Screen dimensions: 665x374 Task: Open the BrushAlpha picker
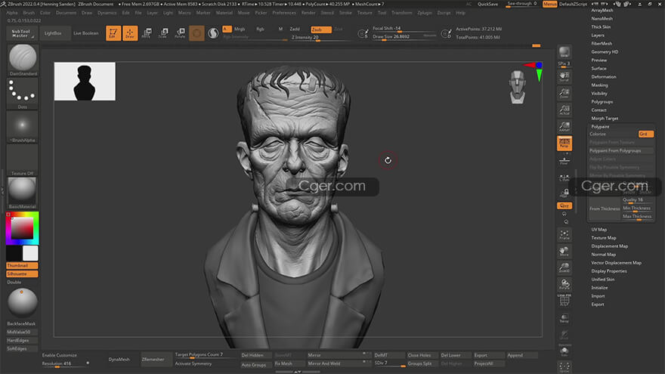(23, 127)
